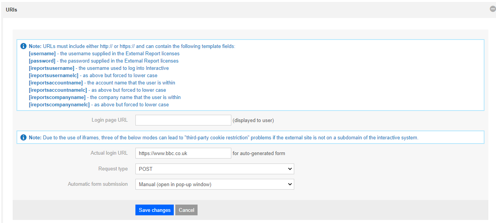Screen dimensions: 496x223
Task: Click the [ireportsusernamelc] template field
Action: coord(53,75)
